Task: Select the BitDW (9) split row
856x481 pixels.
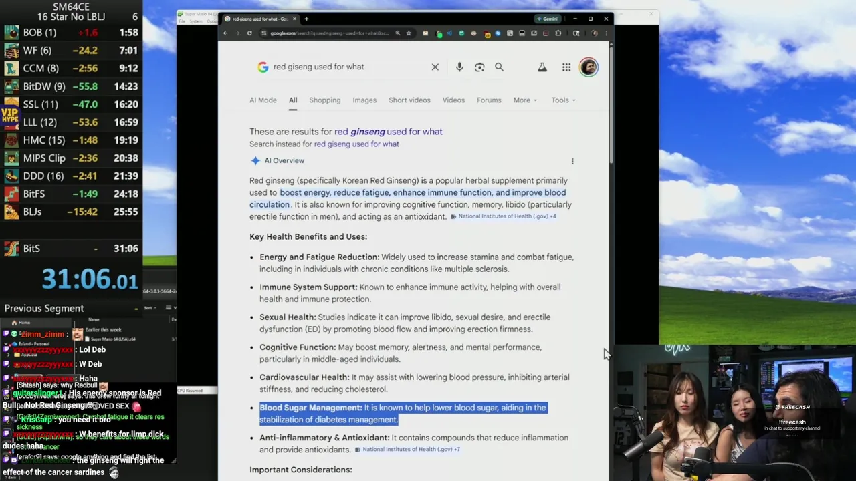Action: [71, 86]
